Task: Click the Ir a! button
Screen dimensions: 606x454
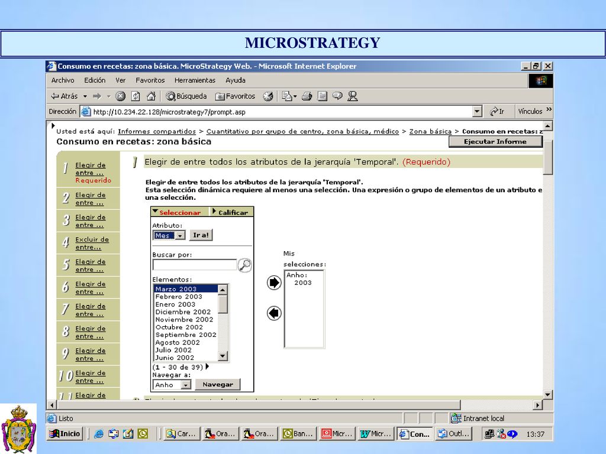Action: pyautogui.click(x=201, y=235)
